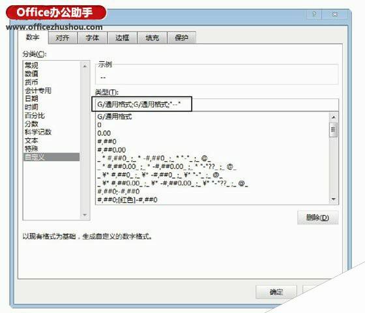Open the 字体 tab
This screenshot has width=365, height=313.
(x=92, y=38)
